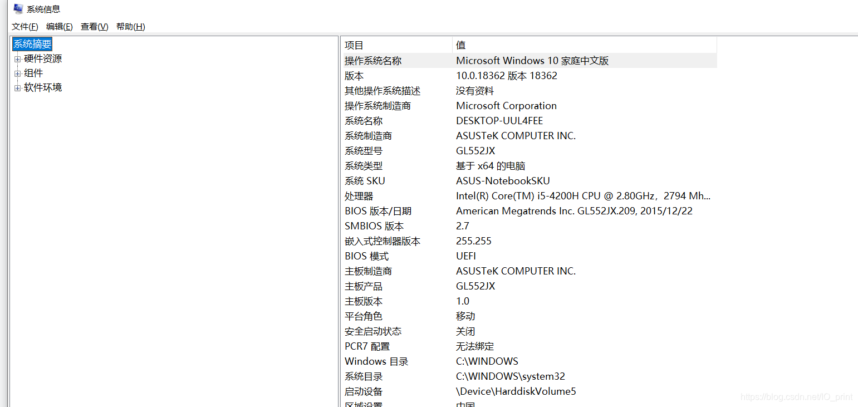858x407 pixels.
Task: Expand the 硬件资源 tree node
Action: coord(18,58)
